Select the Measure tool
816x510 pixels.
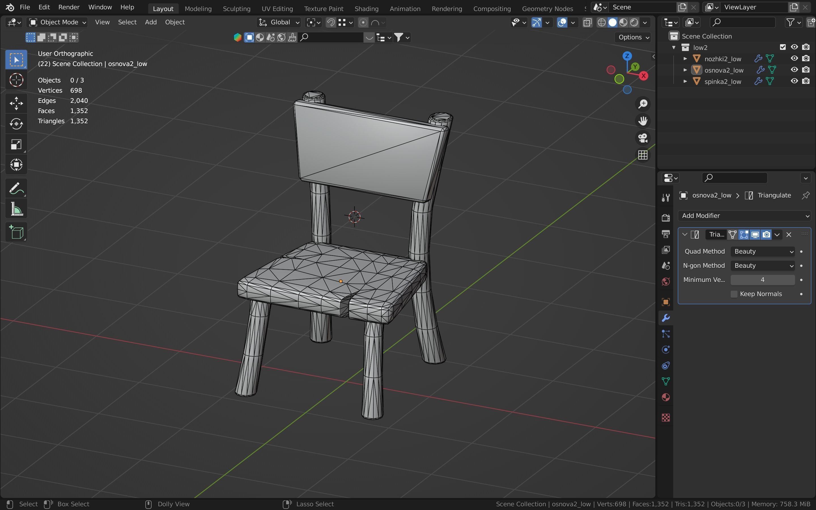pyautogui.click(x=16, y=209)
